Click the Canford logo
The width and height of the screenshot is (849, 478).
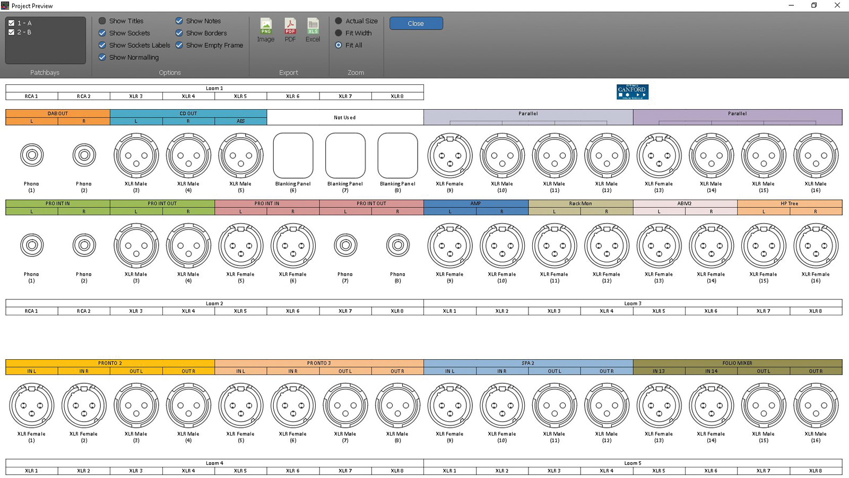[x=632, y=92]
